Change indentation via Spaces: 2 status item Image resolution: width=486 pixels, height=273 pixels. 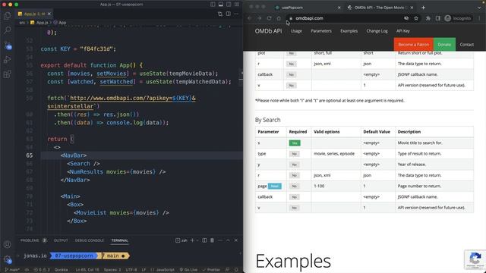pyautogui.click(x=112, y=270)
